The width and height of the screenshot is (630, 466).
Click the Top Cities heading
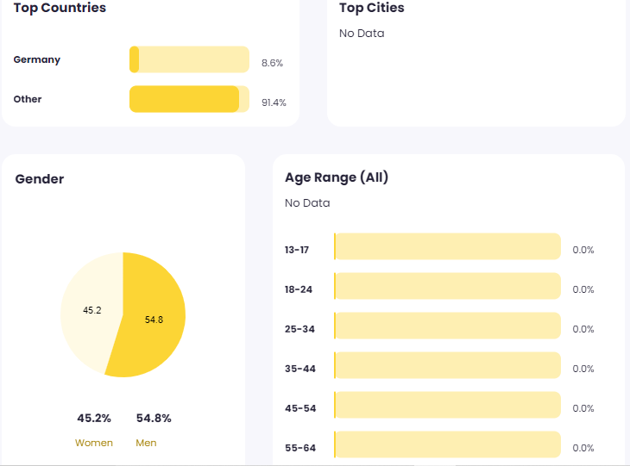point(372,8)
